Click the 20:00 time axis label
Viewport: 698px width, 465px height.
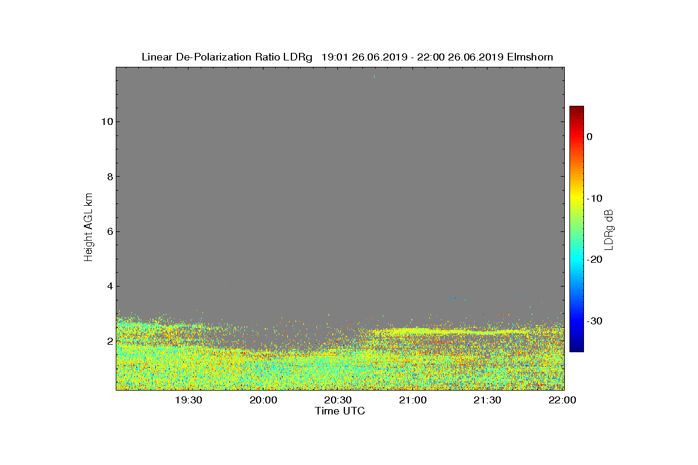pos(263,400)
